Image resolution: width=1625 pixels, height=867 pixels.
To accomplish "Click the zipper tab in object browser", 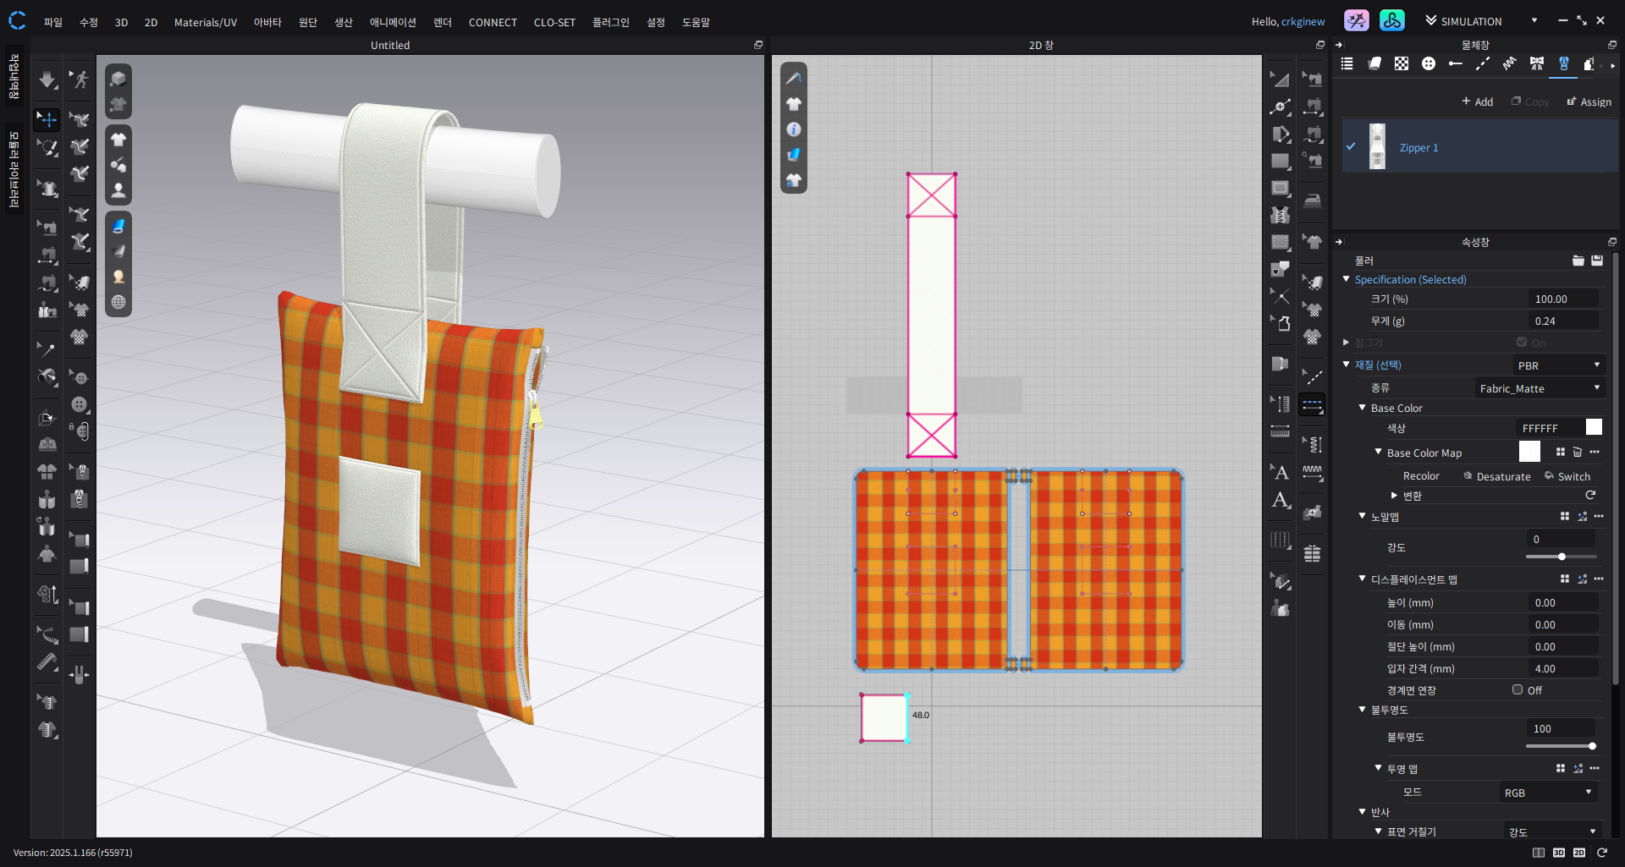I will point(1563,64).
